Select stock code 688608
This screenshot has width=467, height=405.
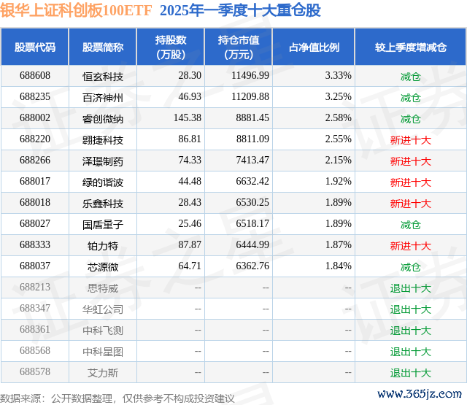[x=35, y=76]
